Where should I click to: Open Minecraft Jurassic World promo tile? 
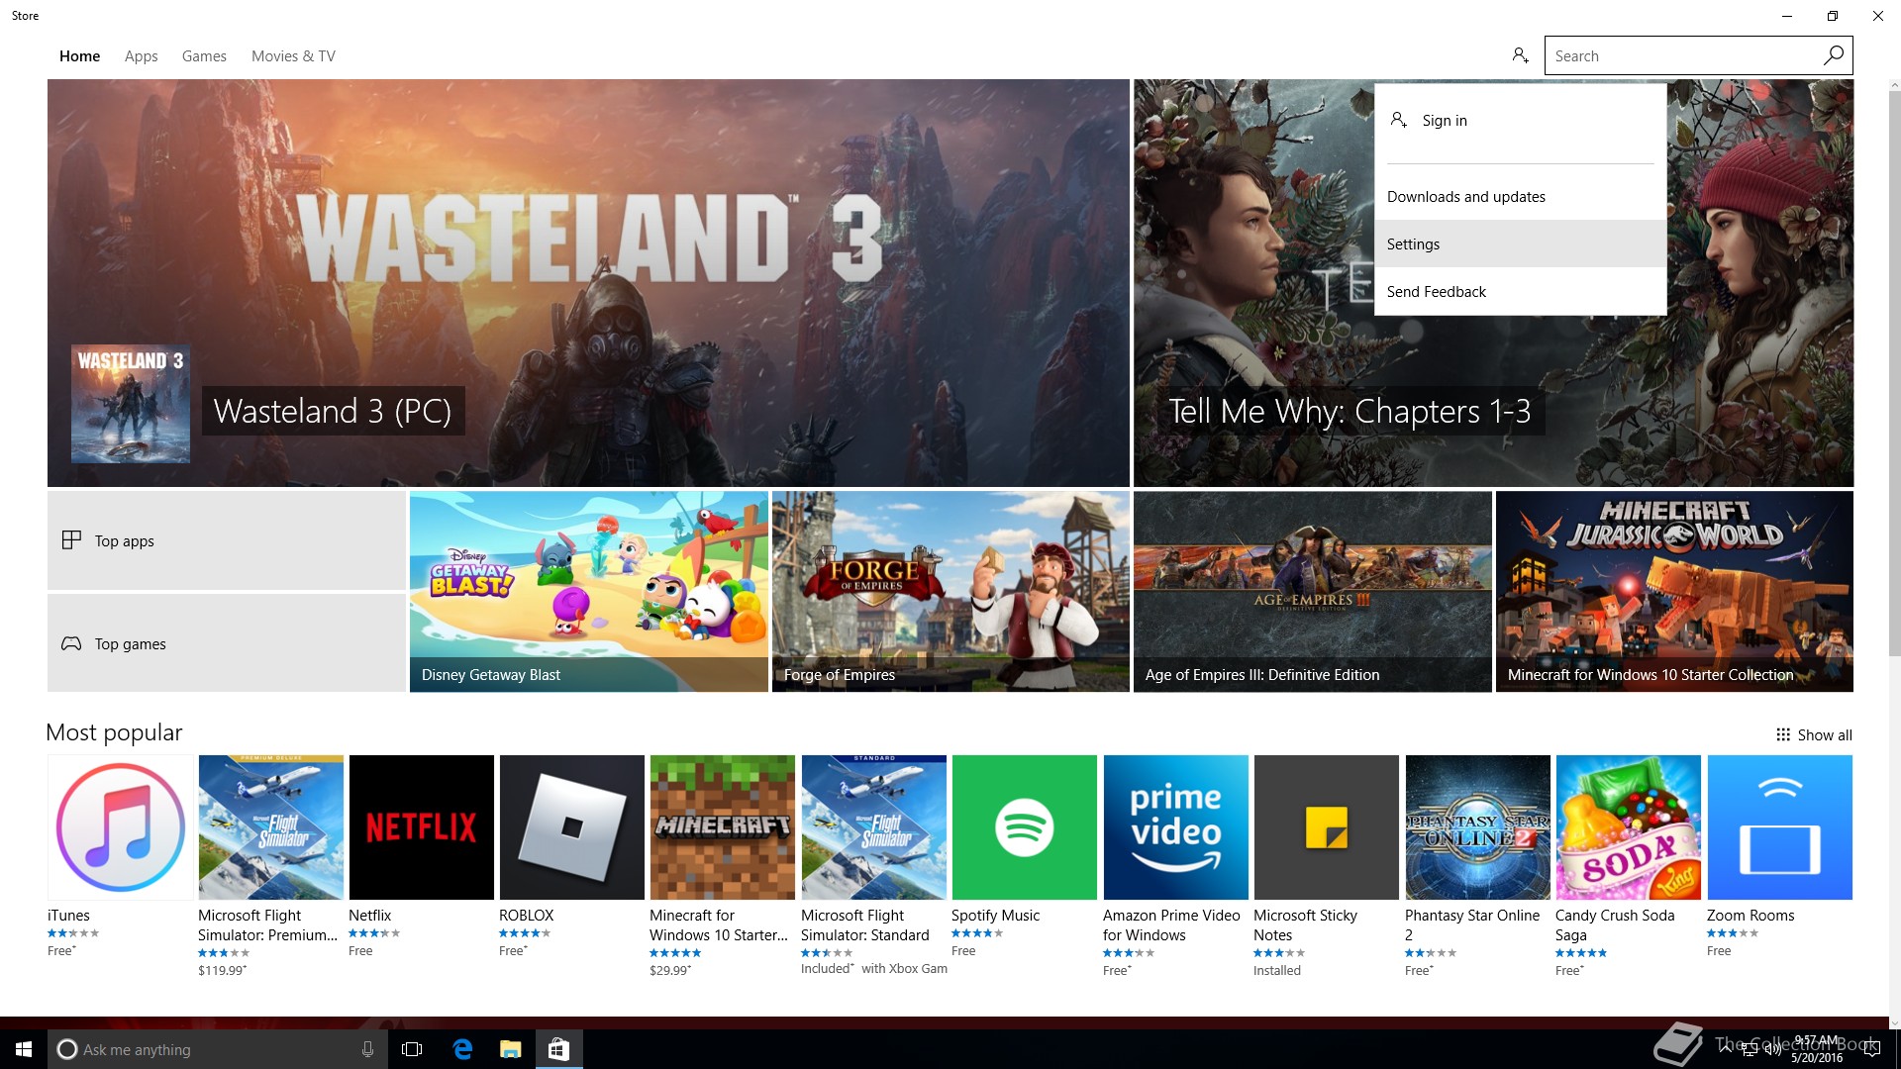coord(1674,592)
